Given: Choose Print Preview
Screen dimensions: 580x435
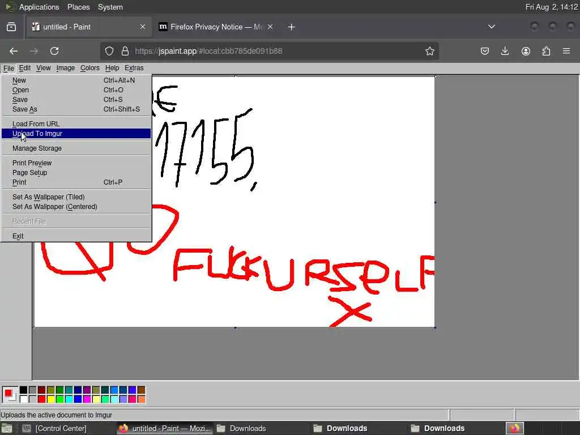Looking at the screenshot, I should tap(76, 163).
